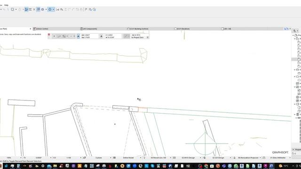Close the tracker palette with its X
The height and width of the screenshot is (169, 301).
pyautogui.click(x=148, y=38)
